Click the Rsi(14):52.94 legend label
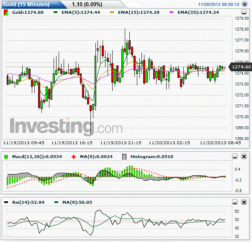 tap(28, 202)
